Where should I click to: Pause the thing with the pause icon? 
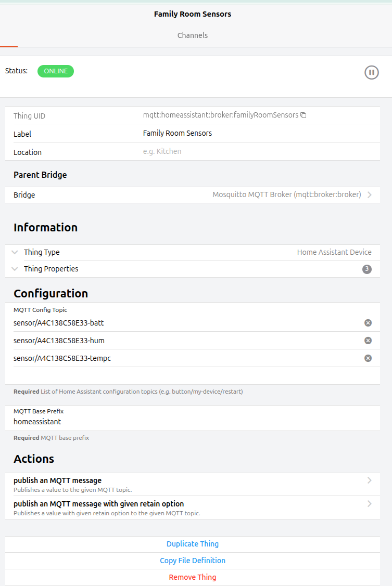tap(371, 72)
